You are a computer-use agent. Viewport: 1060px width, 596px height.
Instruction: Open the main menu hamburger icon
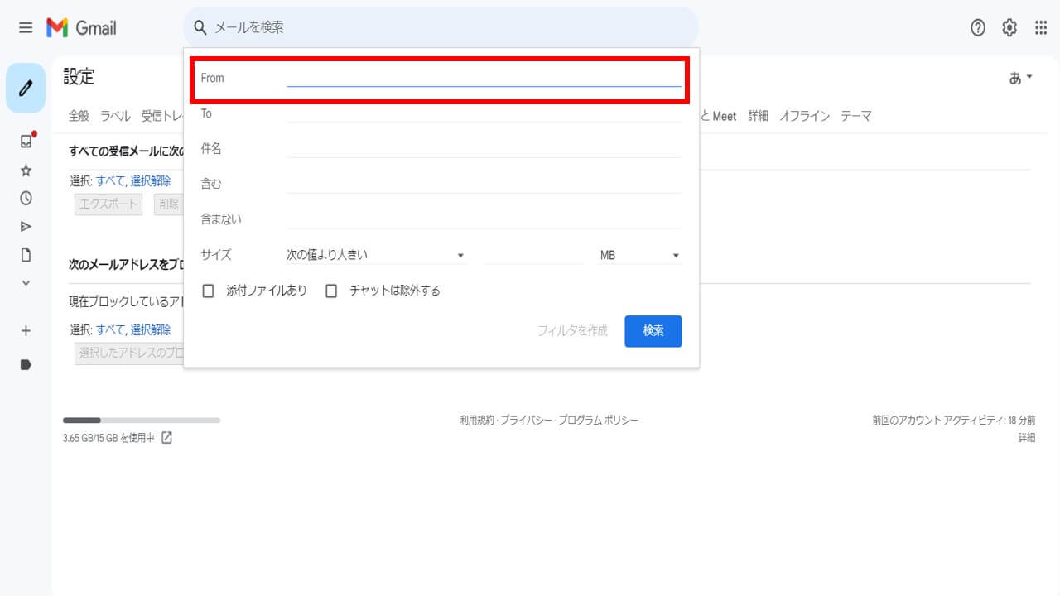coord(26,28)
